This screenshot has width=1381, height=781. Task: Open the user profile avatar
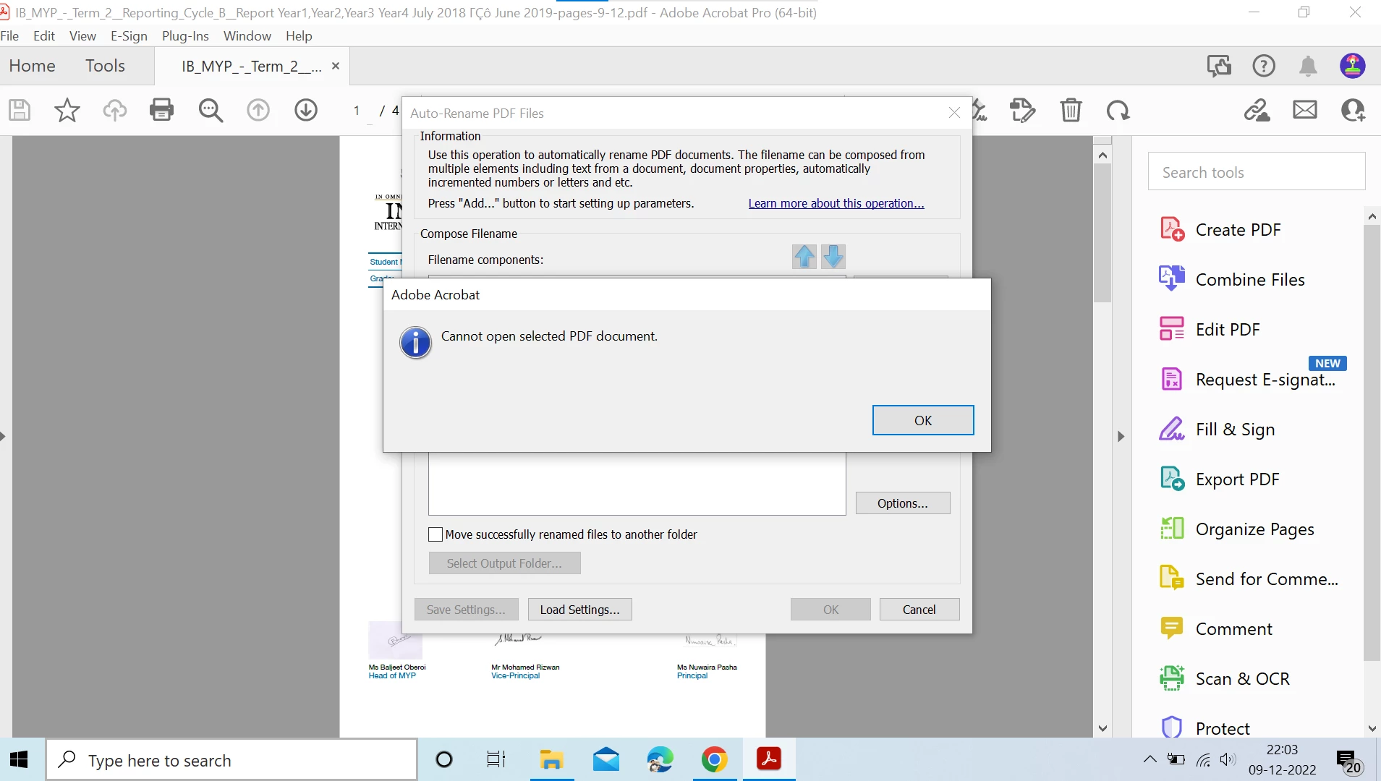1353,66
